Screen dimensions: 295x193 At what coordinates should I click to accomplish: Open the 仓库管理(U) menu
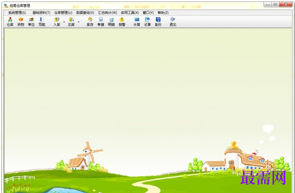pos(63,13)
